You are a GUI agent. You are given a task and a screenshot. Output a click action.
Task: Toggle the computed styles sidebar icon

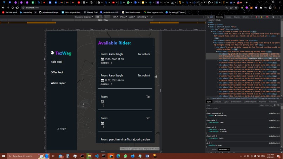pyautogui.click(x=278, y=105)
